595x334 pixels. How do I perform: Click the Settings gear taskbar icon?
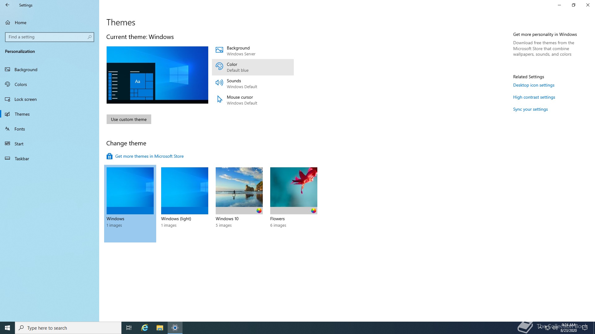coord(175,328)
